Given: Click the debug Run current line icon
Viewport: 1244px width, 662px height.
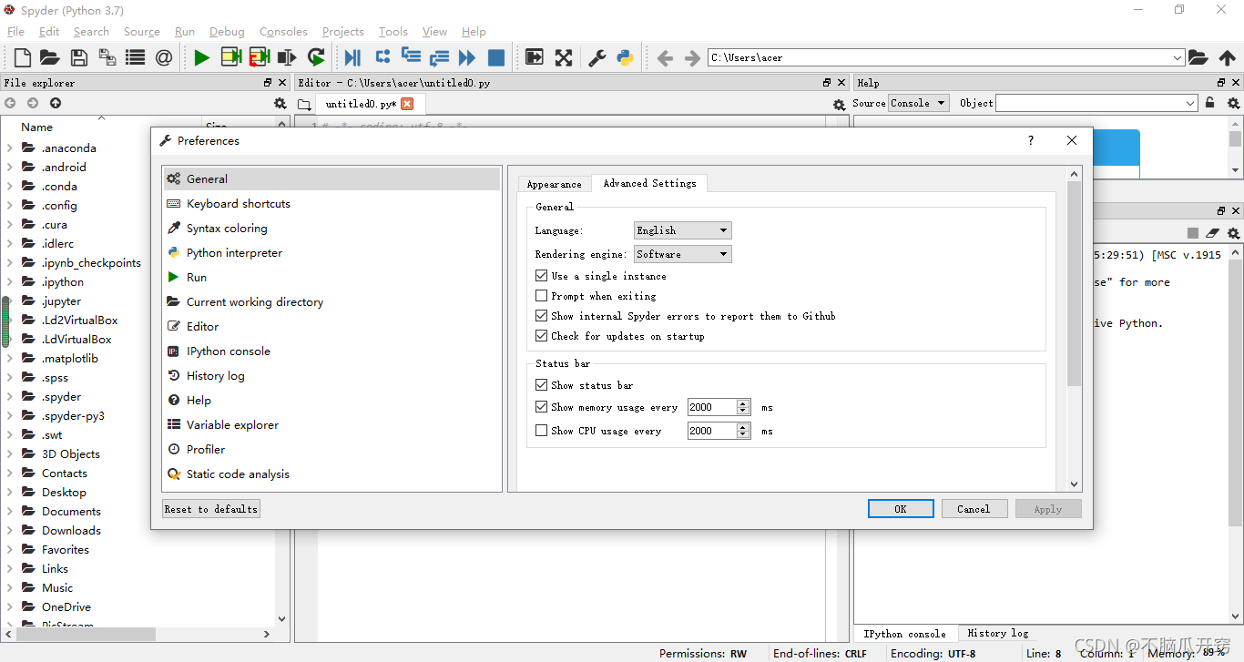Looking at the screenshot, I should point(382,56).
